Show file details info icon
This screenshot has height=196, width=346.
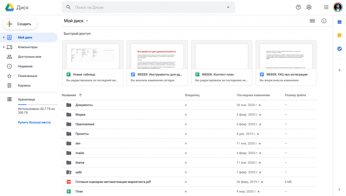(x=324, y=21)
